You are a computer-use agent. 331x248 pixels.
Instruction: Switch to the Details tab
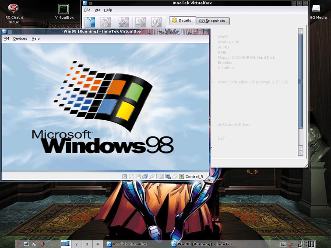(182, 21)
